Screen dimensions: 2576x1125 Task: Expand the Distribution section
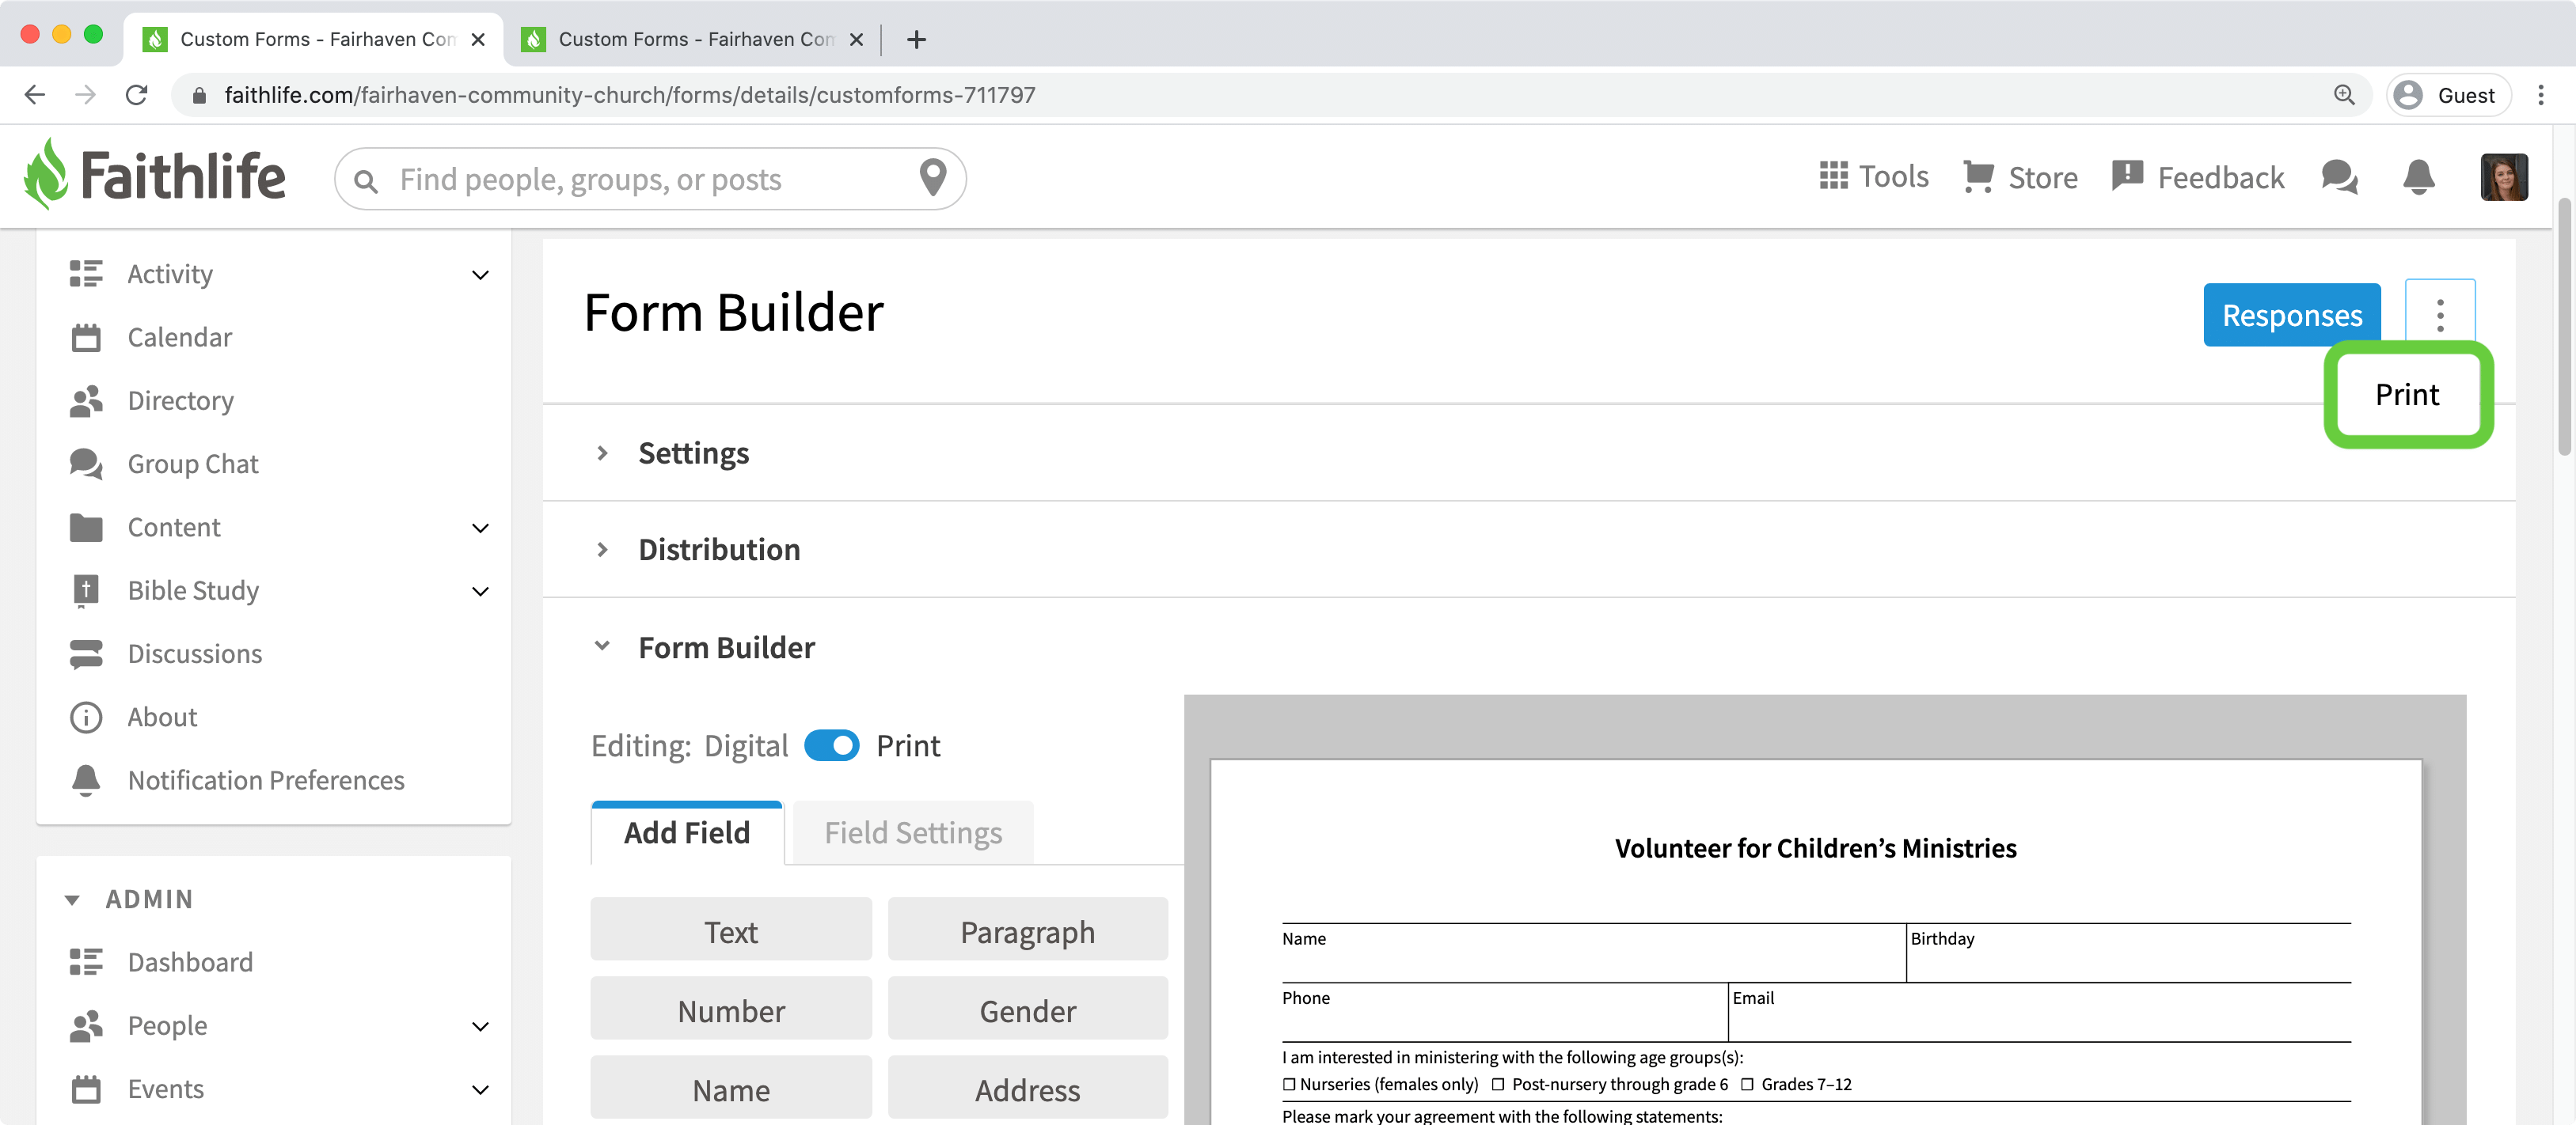click(x=602, y=550)
